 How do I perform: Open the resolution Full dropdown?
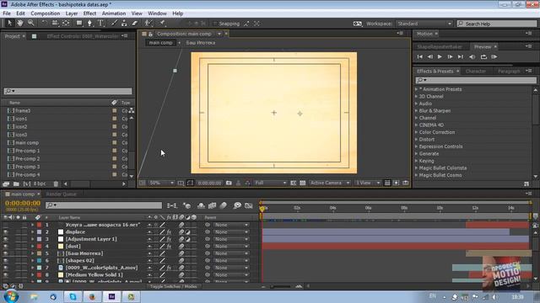click(270, 183)
